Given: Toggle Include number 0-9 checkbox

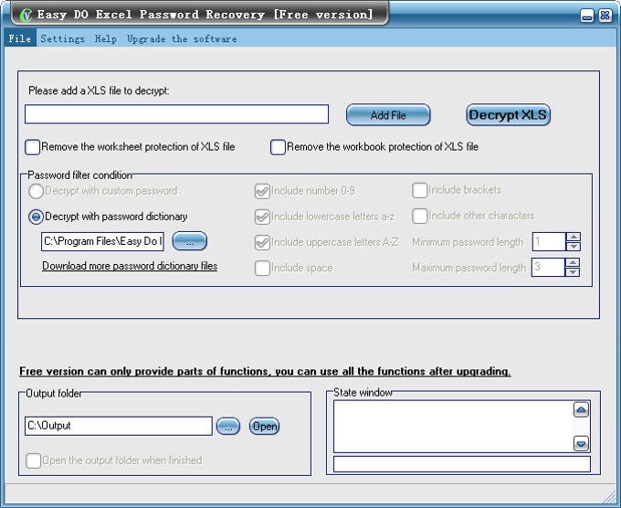Looking at the screenshot, I should point(262,191).
